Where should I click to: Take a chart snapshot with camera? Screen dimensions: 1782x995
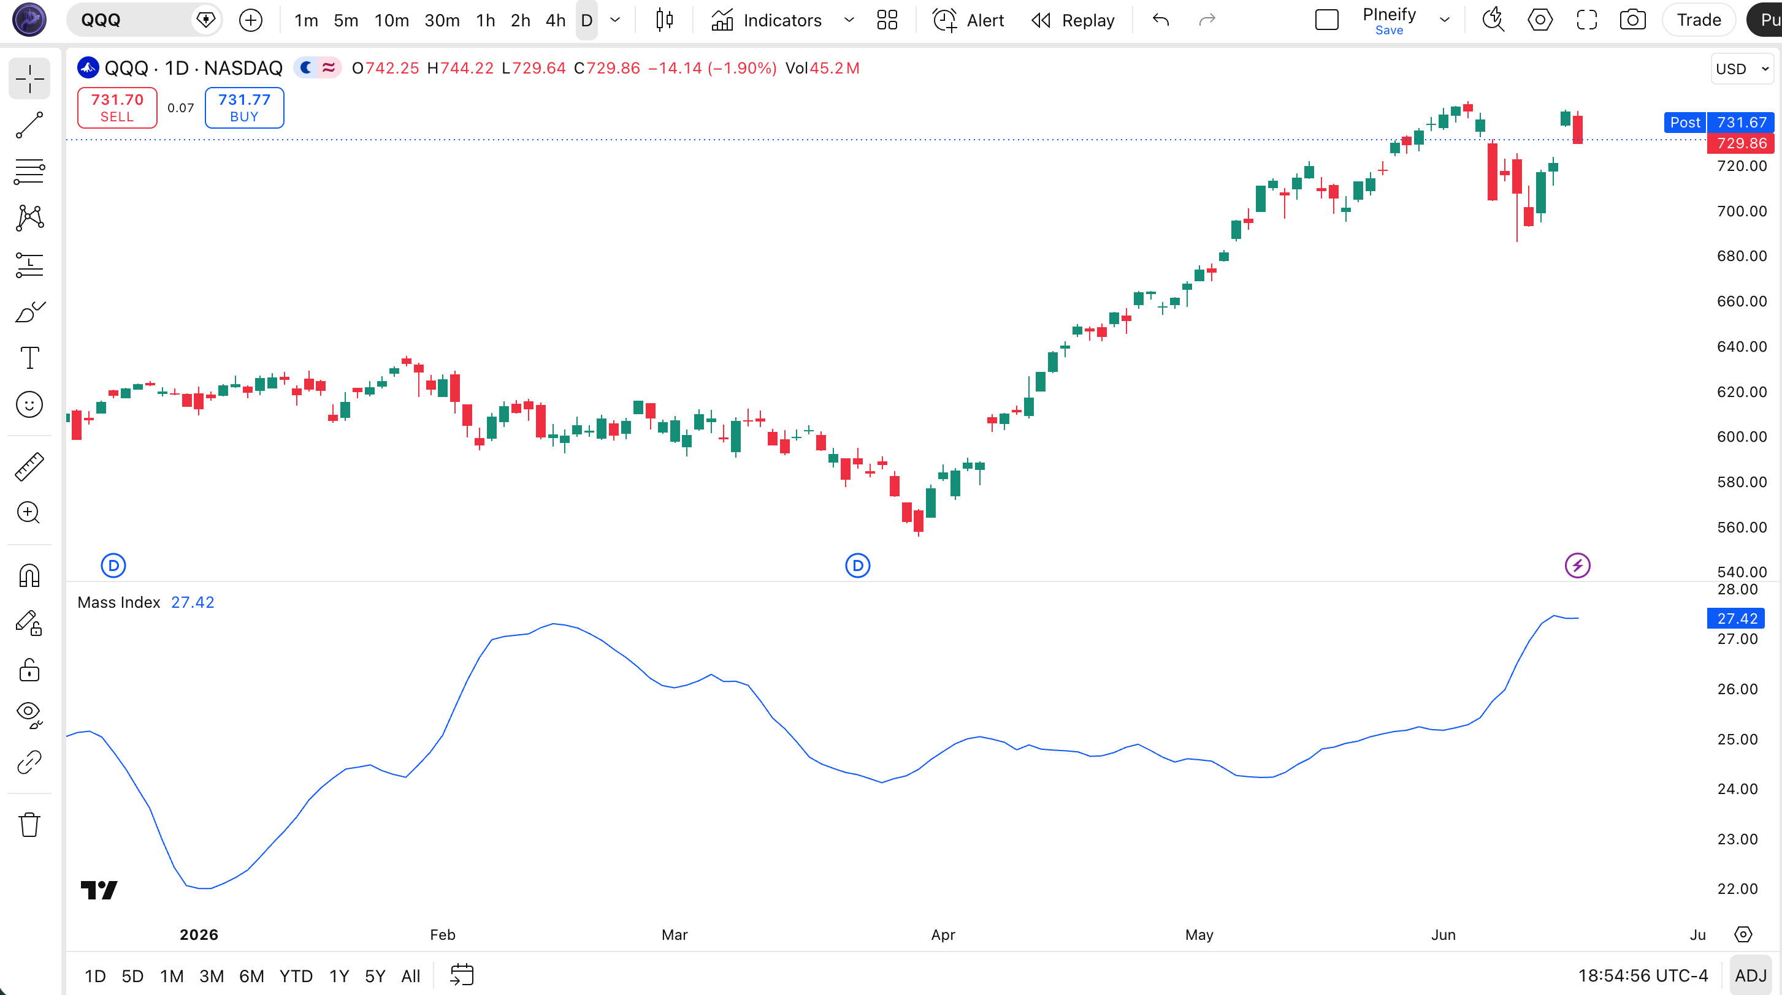1632,20
